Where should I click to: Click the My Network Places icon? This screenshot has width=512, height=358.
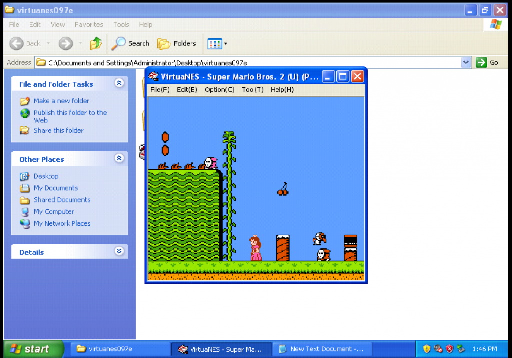click(x=25, y=224)
